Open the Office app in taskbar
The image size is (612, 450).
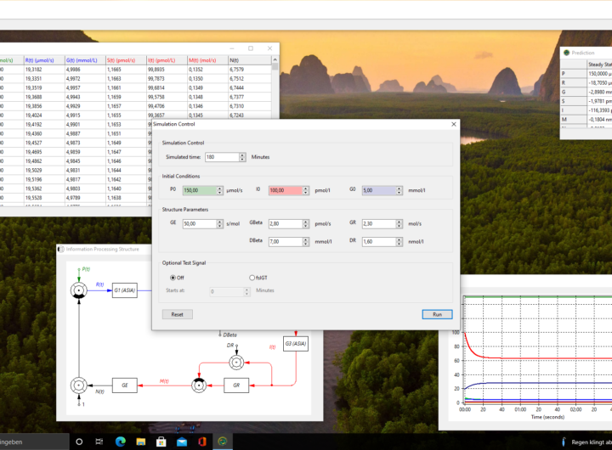pyautogui.click(x=202, y=442)
